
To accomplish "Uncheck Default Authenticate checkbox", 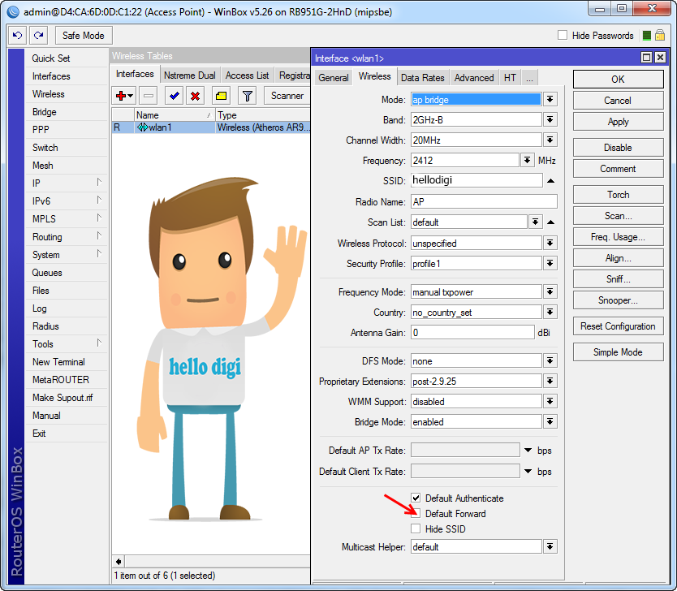I will [416, 498].
